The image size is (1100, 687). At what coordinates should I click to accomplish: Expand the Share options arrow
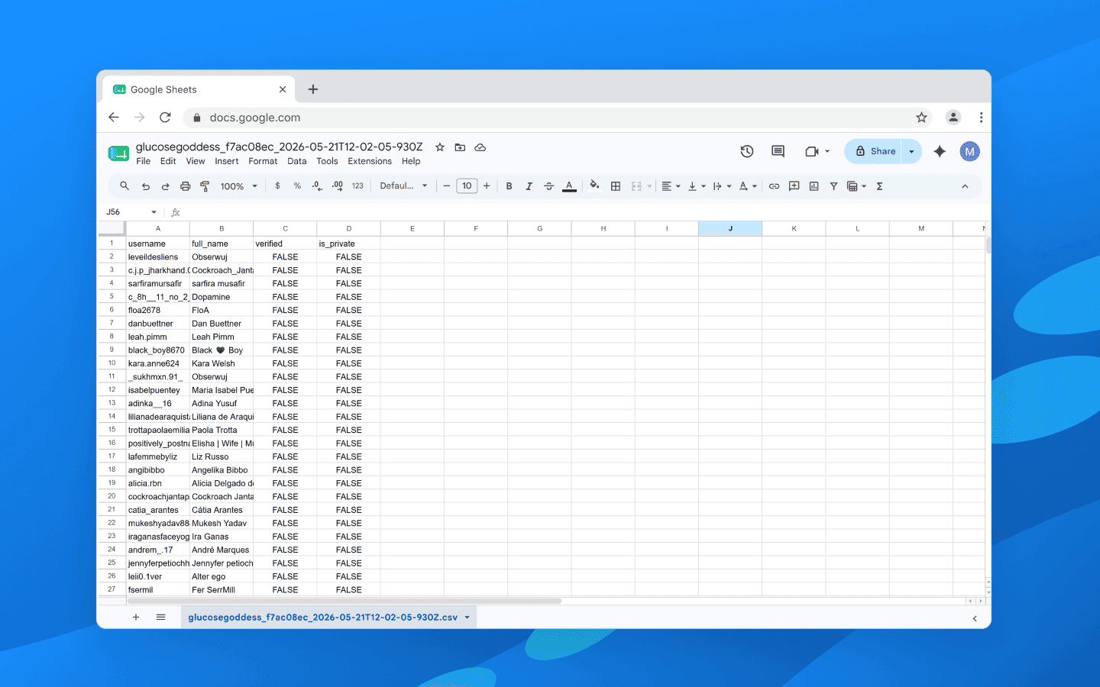pyautogui.click(x=911, y=151)
